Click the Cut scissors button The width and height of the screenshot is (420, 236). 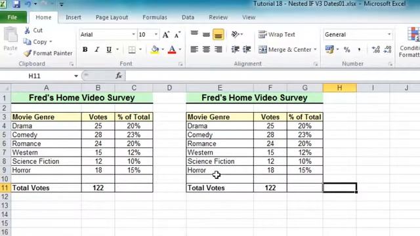[33, 30]
